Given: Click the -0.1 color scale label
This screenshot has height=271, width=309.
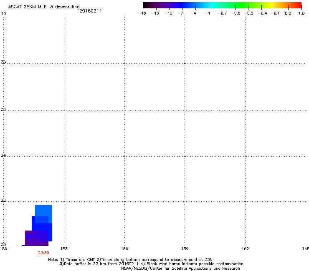Looking at the screenshot, I should tap(275, 13).
